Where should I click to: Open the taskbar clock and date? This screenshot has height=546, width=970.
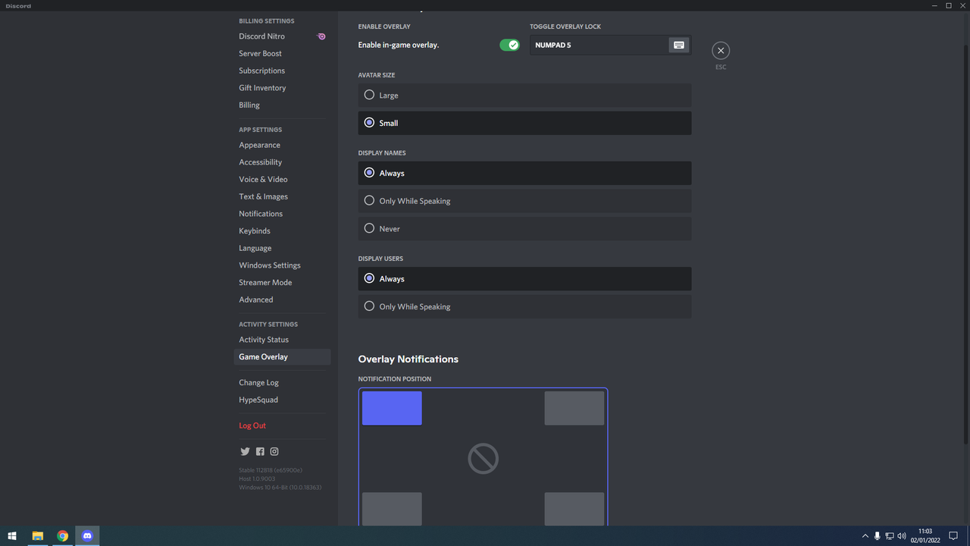(925, 536)
